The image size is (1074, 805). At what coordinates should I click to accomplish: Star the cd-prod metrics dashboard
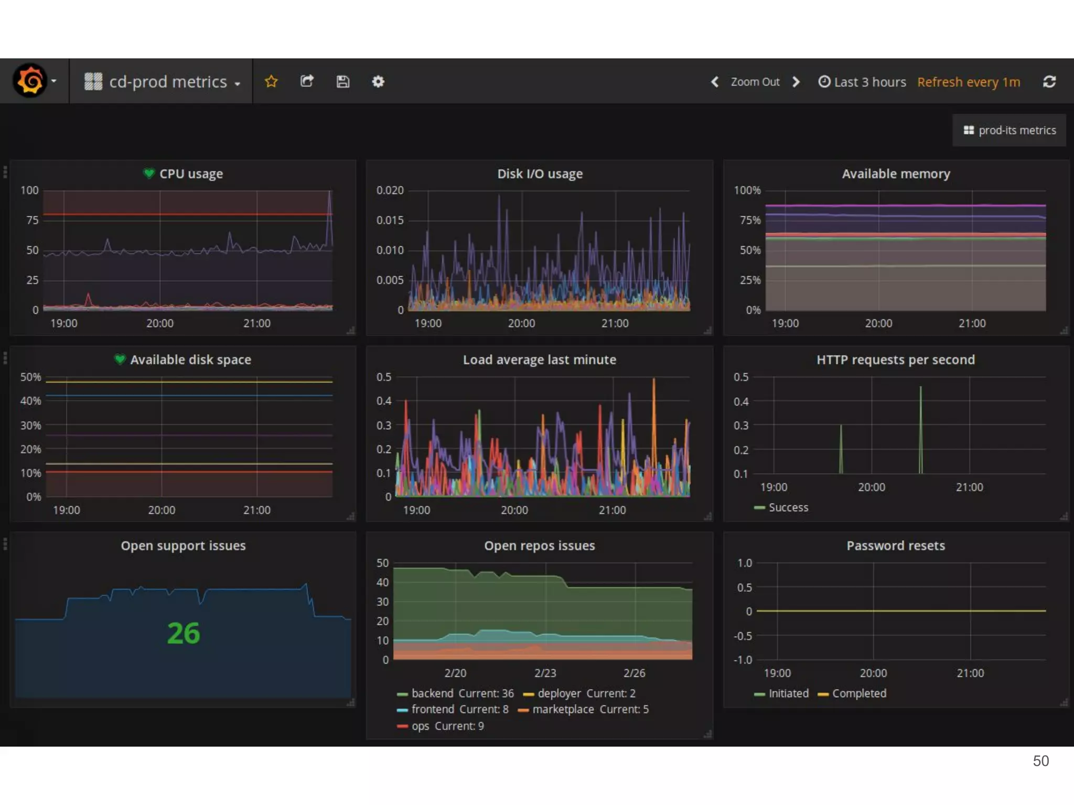(x=271, y=81)
